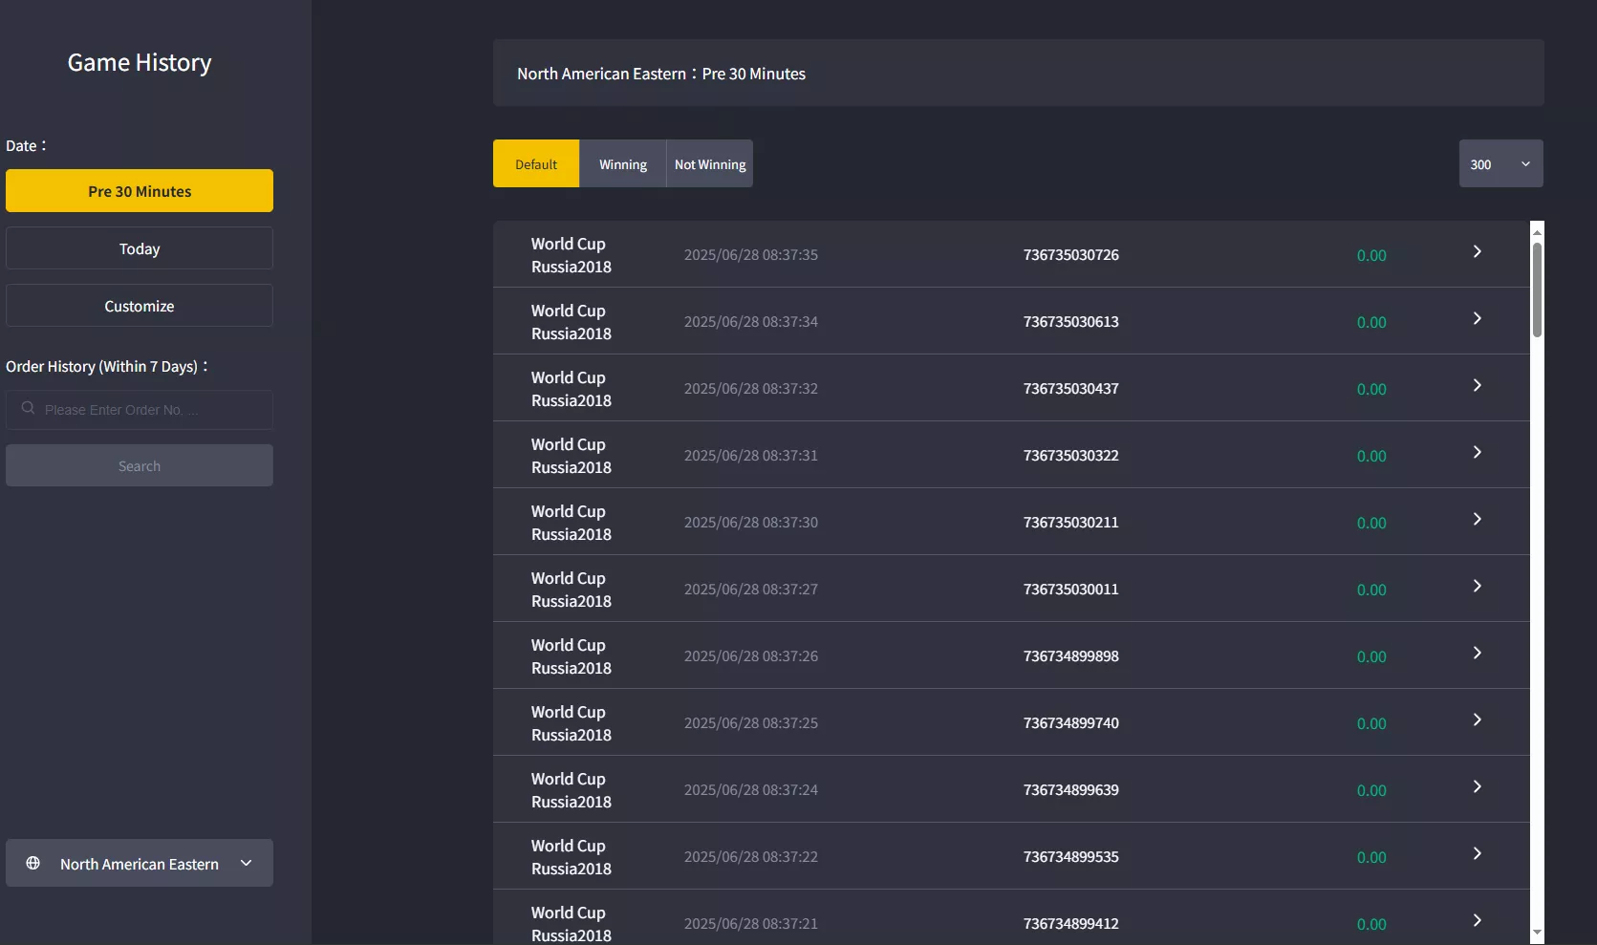
Task: Click timestamp 2025/06/28 08:37:35
Action: [751, 255]
